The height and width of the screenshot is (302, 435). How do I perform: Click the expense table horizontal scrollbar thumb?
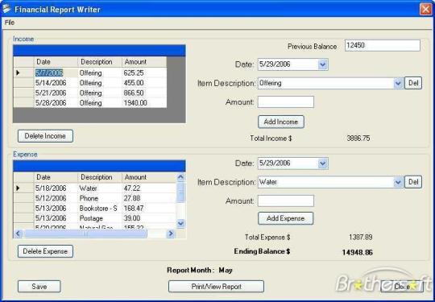[85, 234]
